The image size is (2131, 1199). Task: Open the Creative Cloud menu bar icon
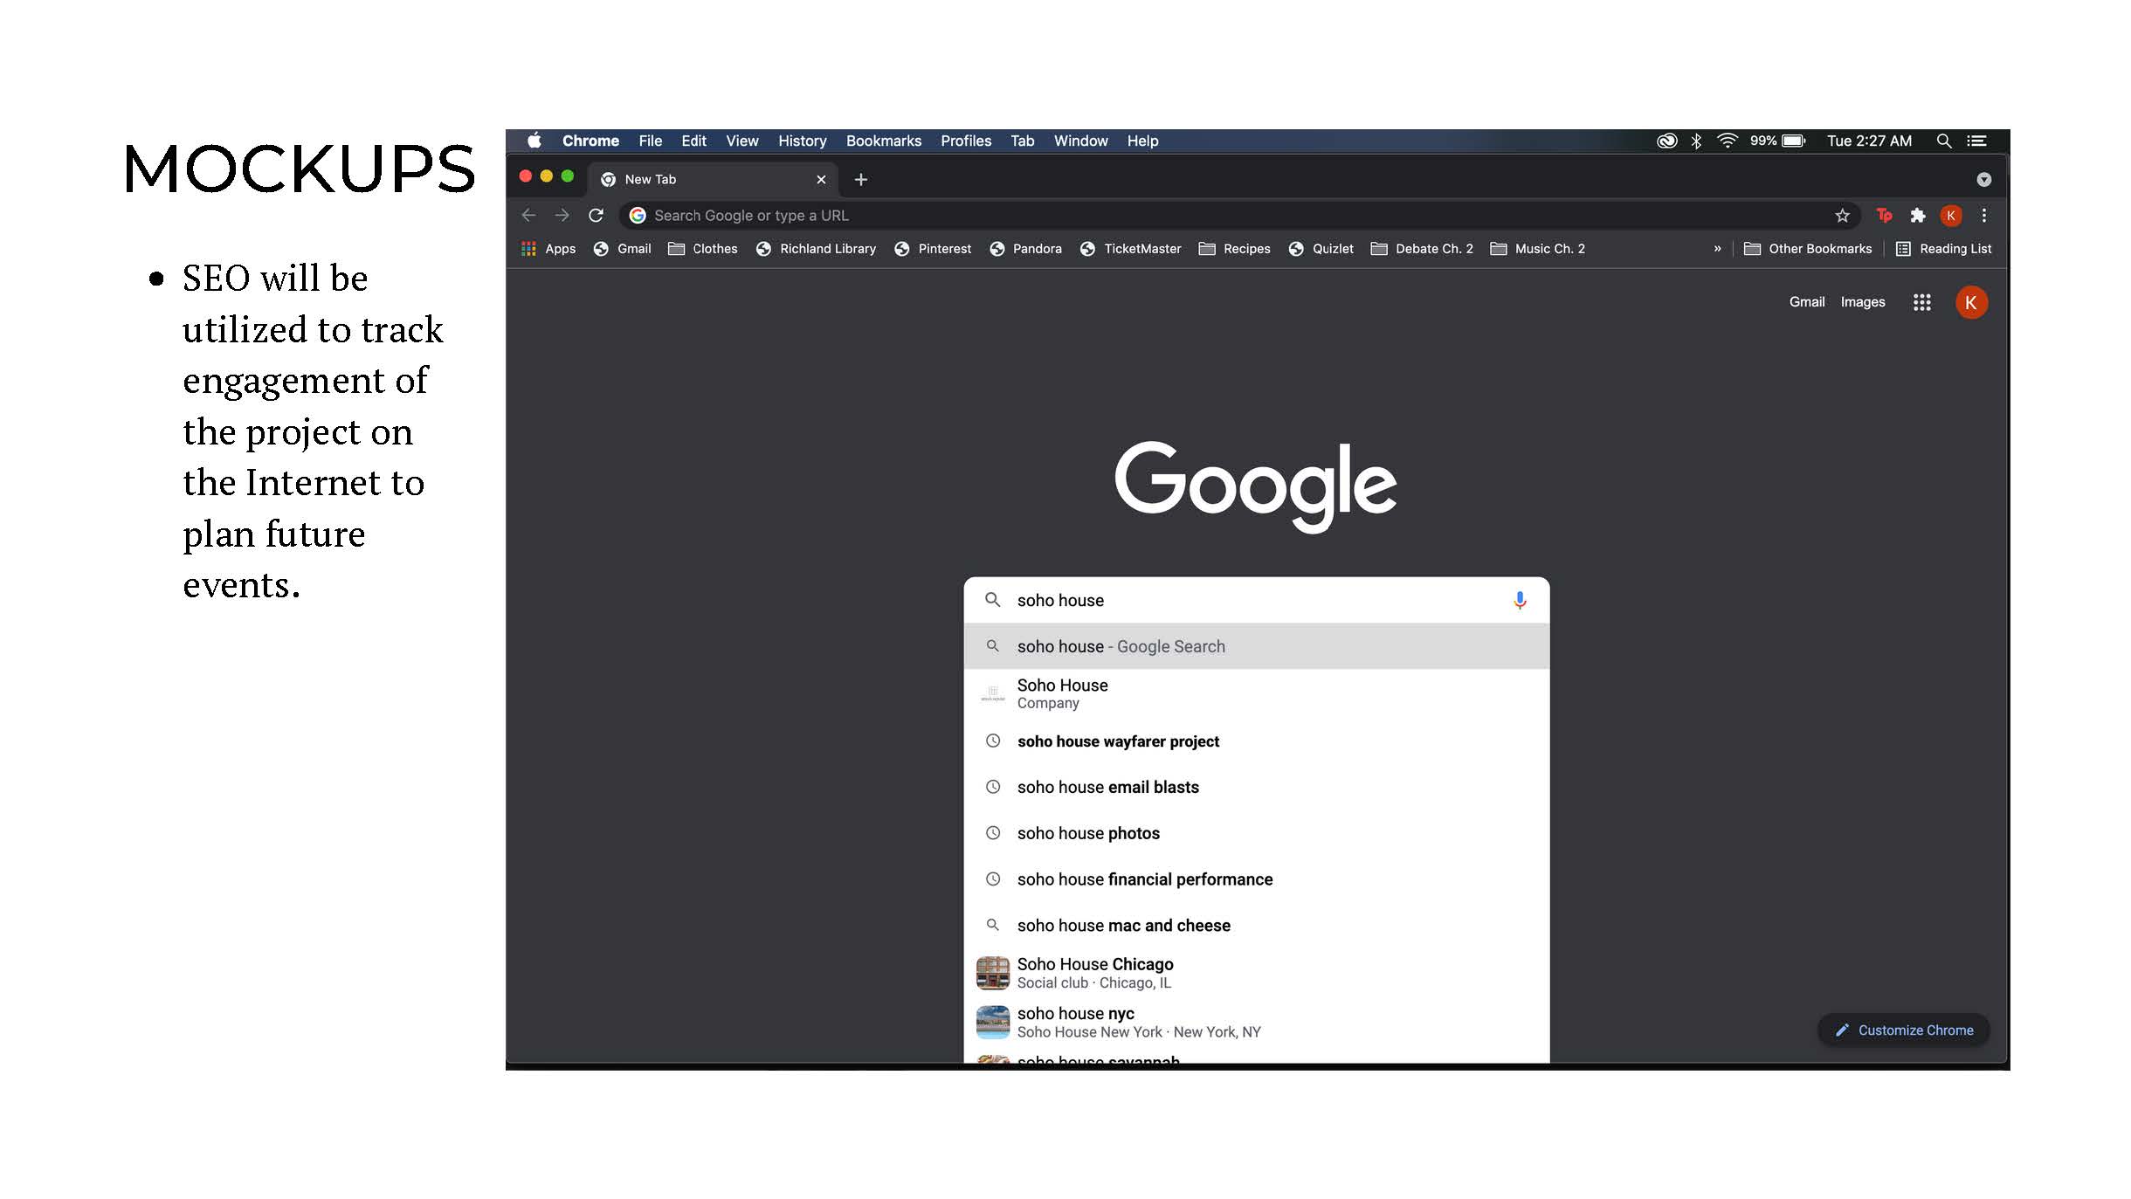pyautogui.click(x=1666, y=141)
